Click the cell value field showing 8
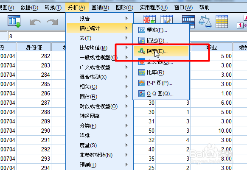 pyautogui.click(x=36, y=36)
